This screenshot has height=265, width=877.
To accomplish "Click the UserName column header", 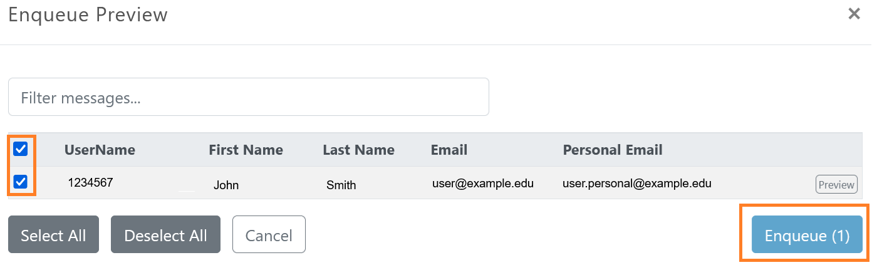I will coord(100,150).
